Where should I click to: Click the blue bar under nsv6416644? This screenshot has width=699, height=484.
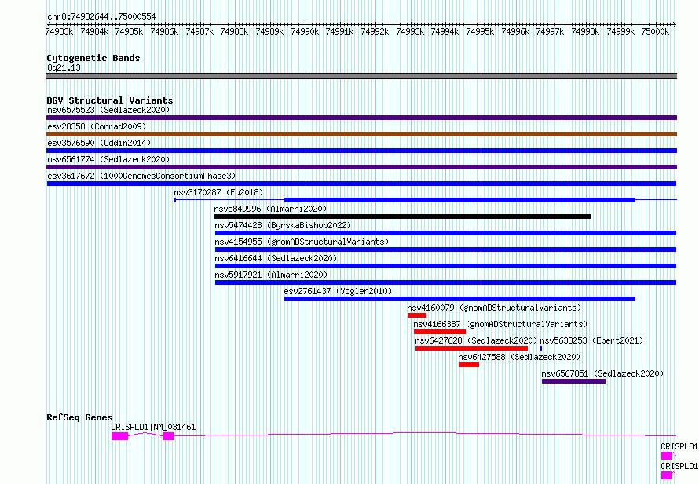point(446,266)
